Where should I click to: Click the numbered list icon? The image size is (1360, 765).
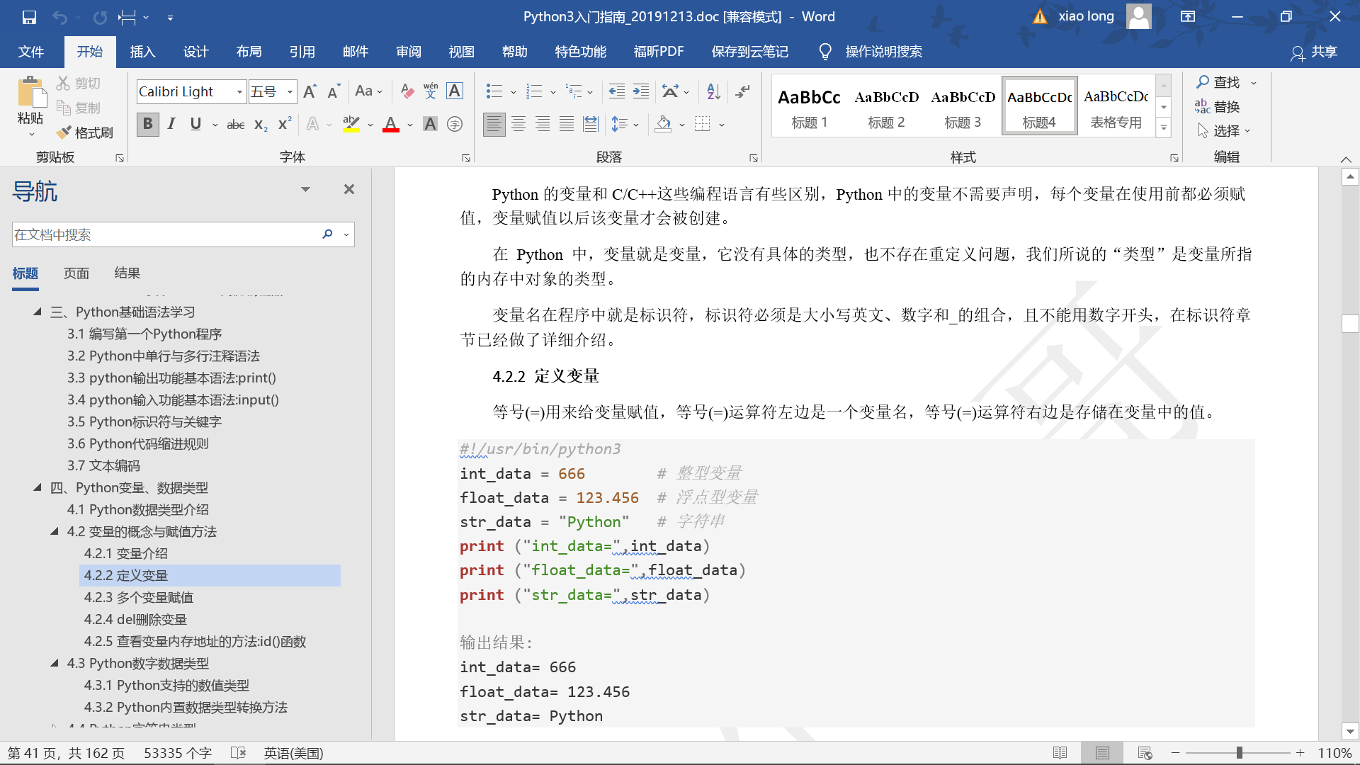533,91
